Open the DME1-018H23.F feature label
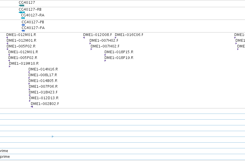Image resolution: width=245 pixels, height=161 pixels. pyautogui.click(x=43, y=92)
